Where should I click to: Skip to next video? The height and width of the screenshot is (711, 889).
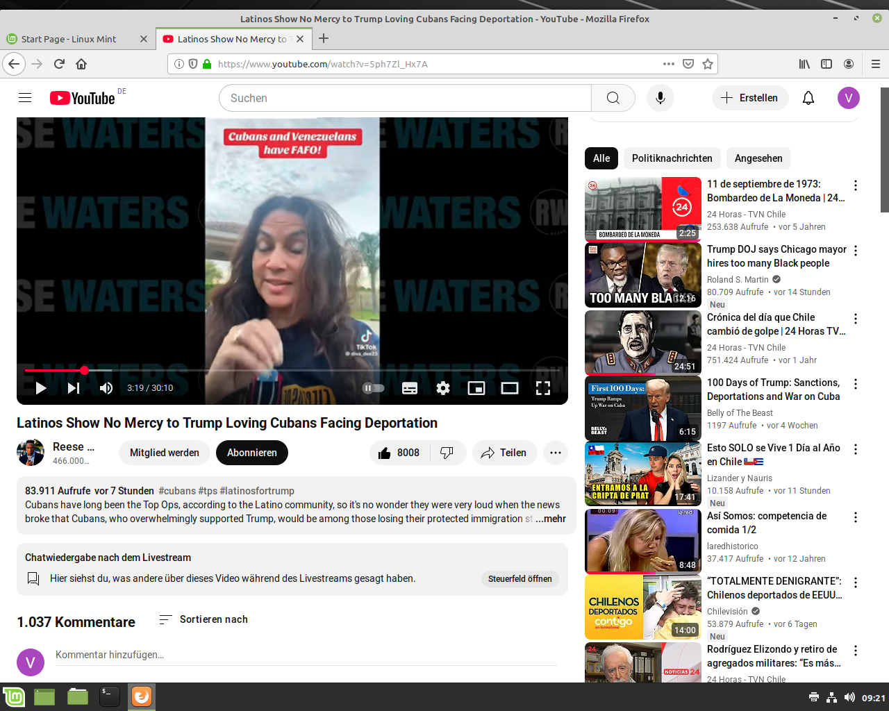pyautogui.click(x=74, y=388)
